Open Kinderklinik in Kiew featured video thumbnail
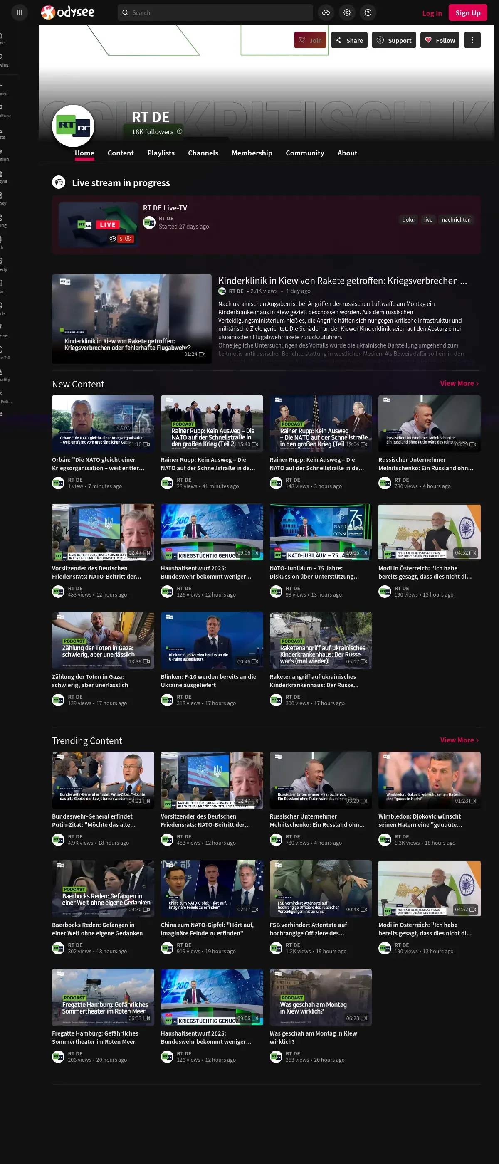This screenshot has height=1164, width=499. [x=131, y=318]
